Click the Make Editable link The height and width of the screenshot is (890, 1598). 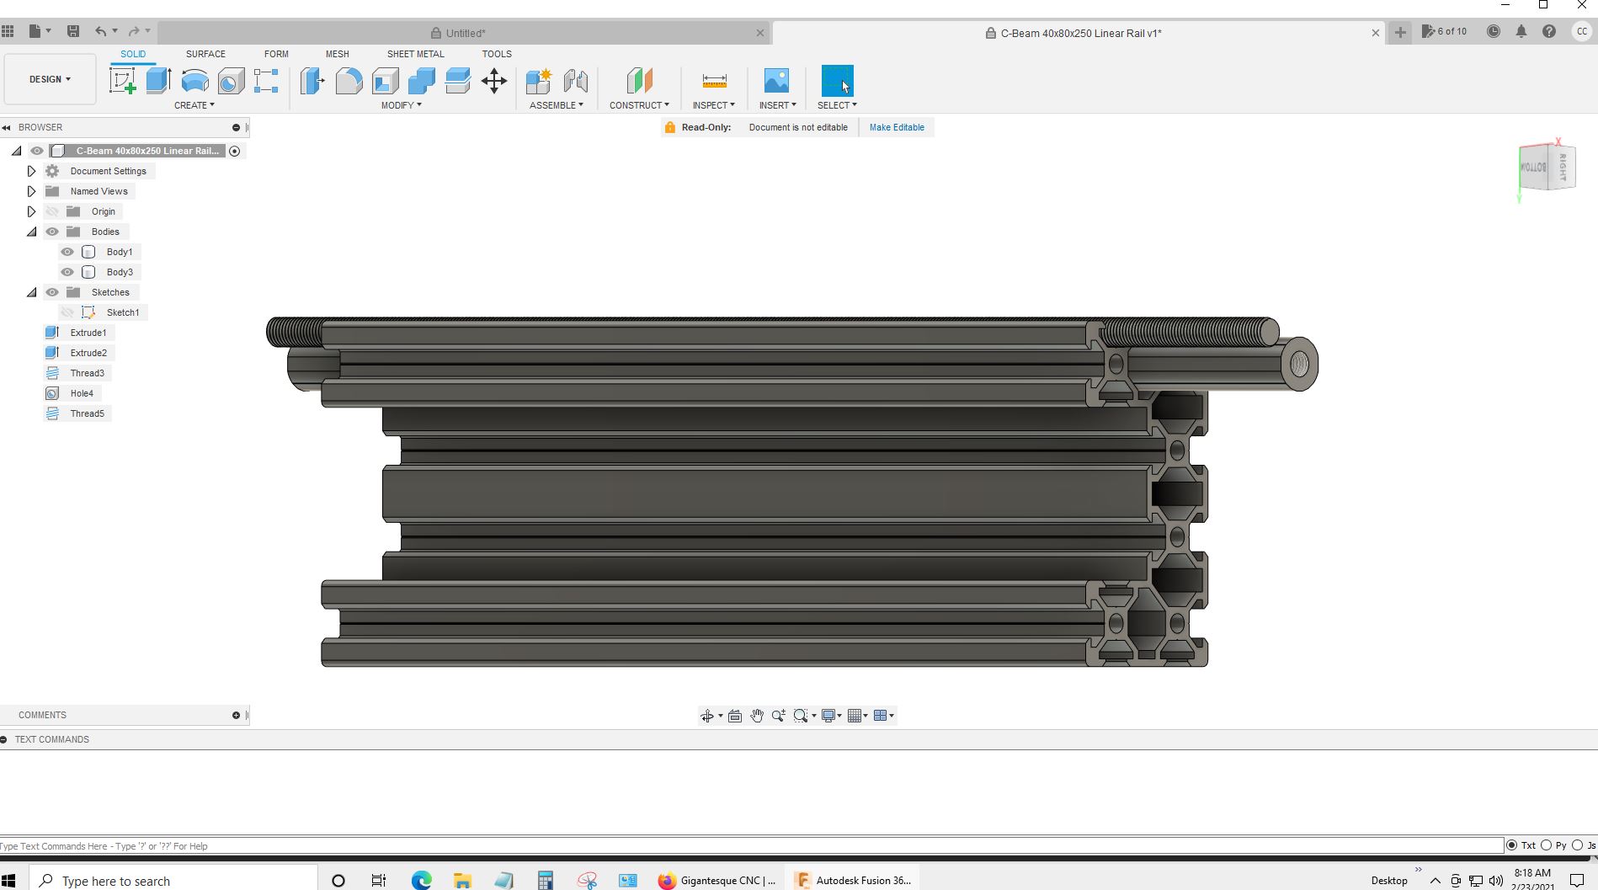coord(897,127)
